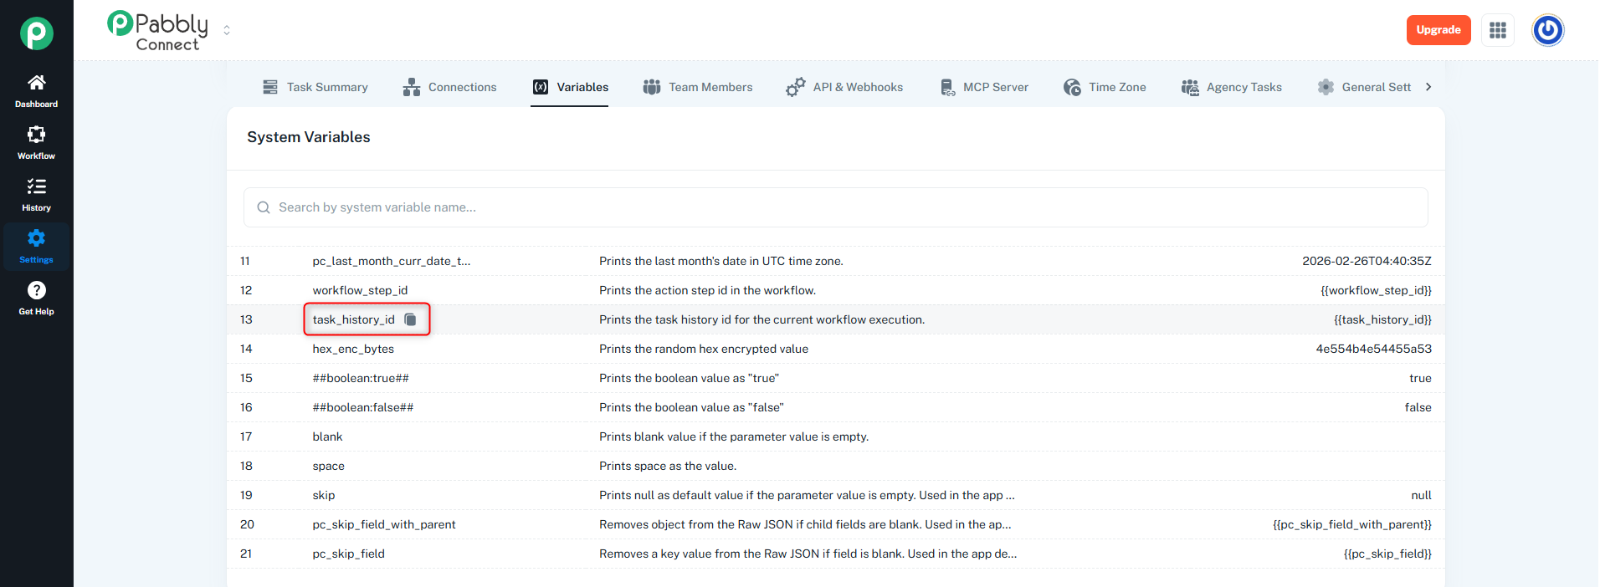This screenshot has width=1600, height=587.
Task: Go to Workflow in the sidebar
Action: click(x=36, y=142)
